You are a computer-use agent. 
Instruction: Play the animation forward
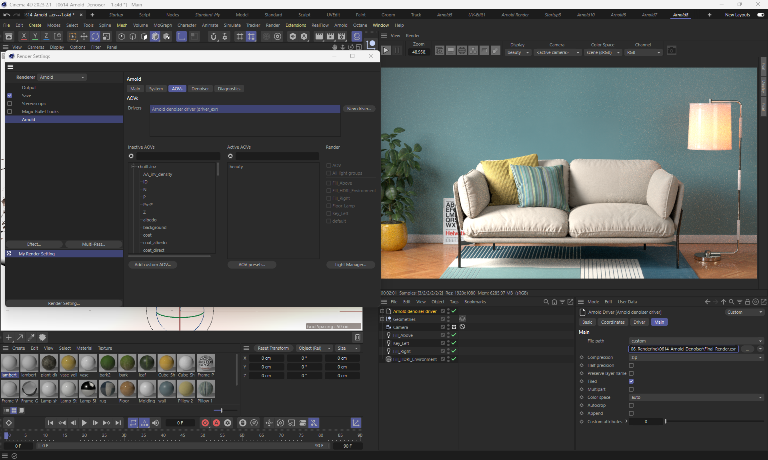(x=84, y=423)
